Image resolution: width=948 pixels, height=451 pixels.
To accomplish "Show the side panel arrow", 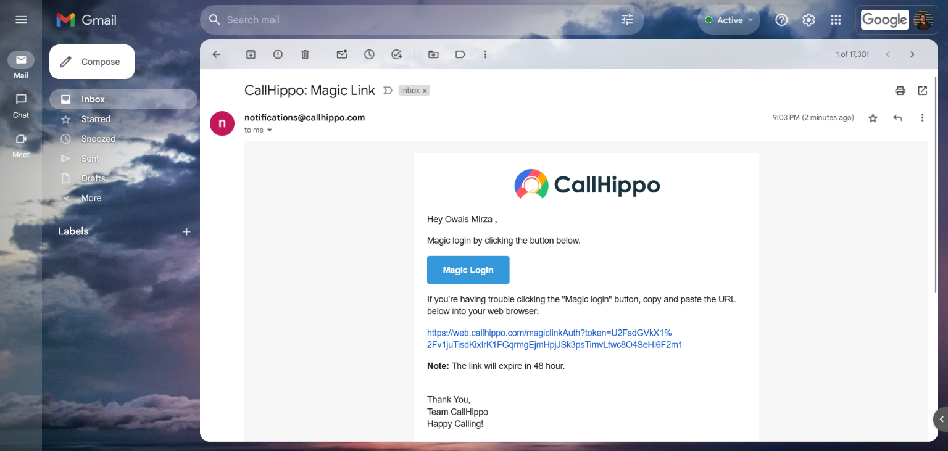I will tap(941, 420).
